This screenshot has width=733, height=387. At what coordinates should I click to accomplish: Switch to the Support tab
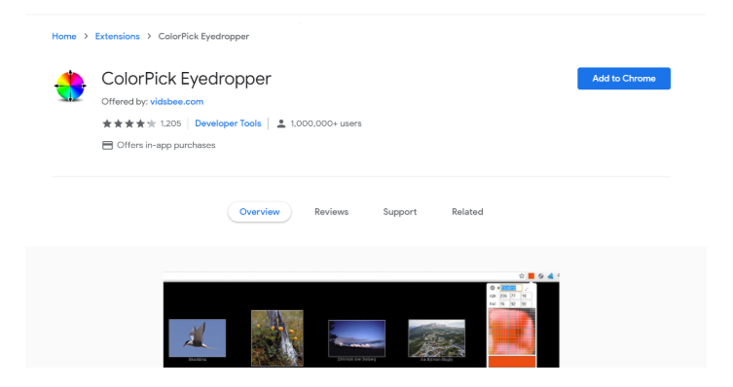pyautogui.click(x=400, y=212)
